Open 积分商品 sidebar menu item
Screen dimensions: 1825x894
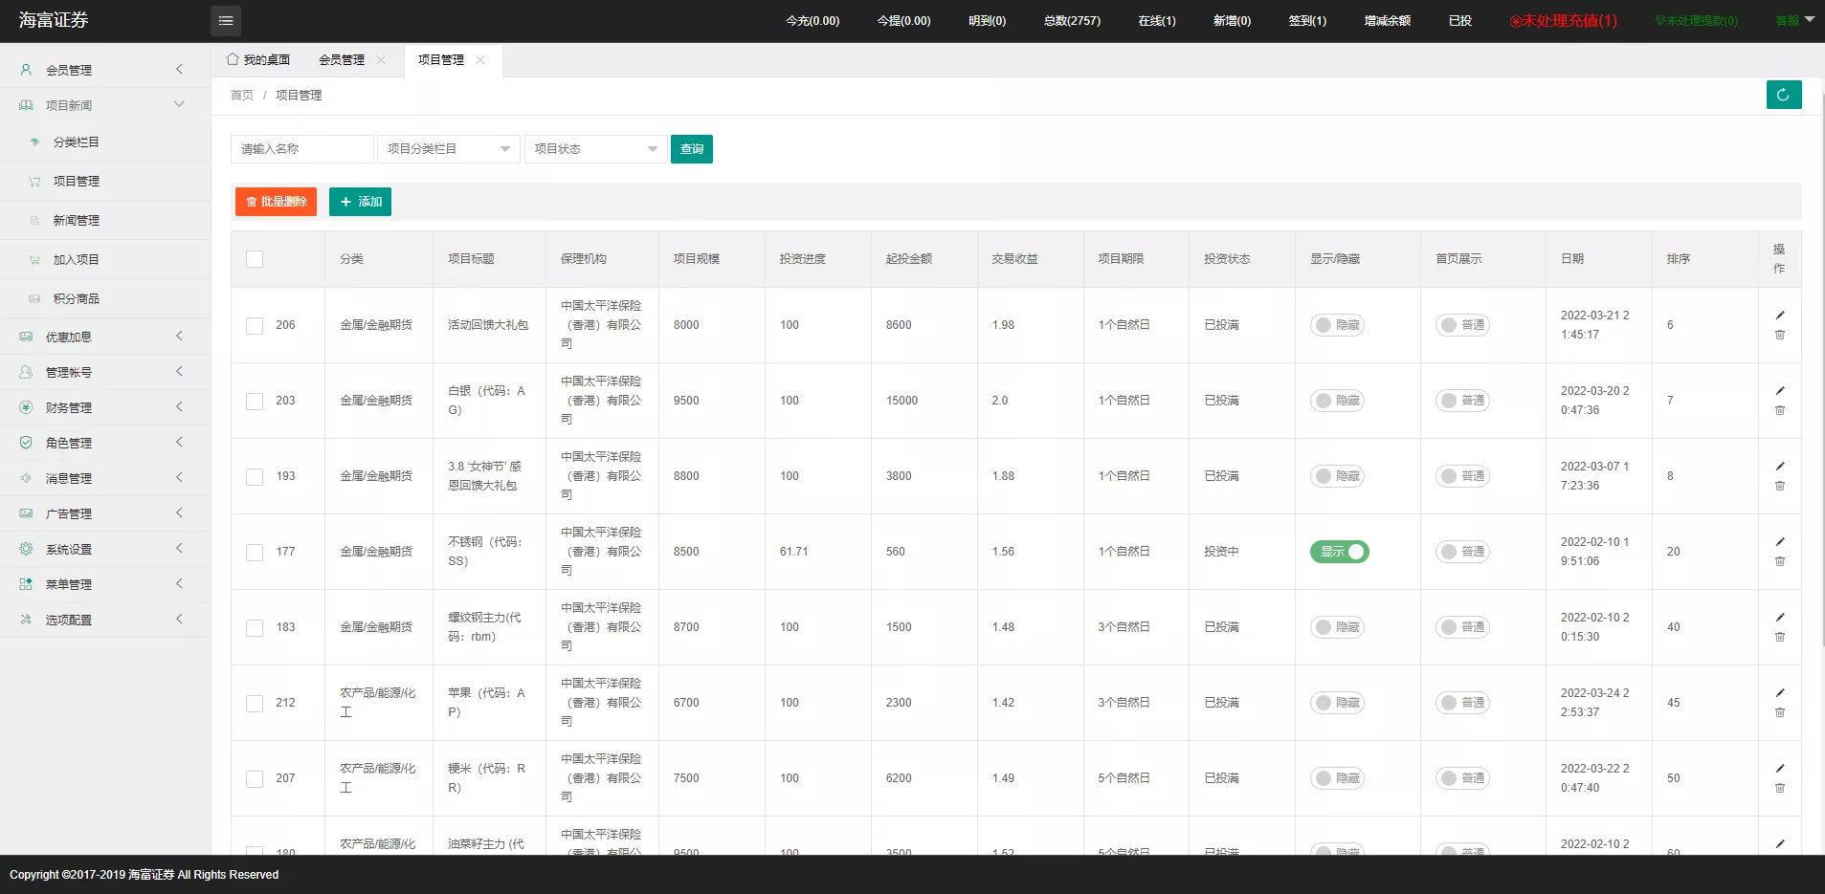[x=77, y=298]
